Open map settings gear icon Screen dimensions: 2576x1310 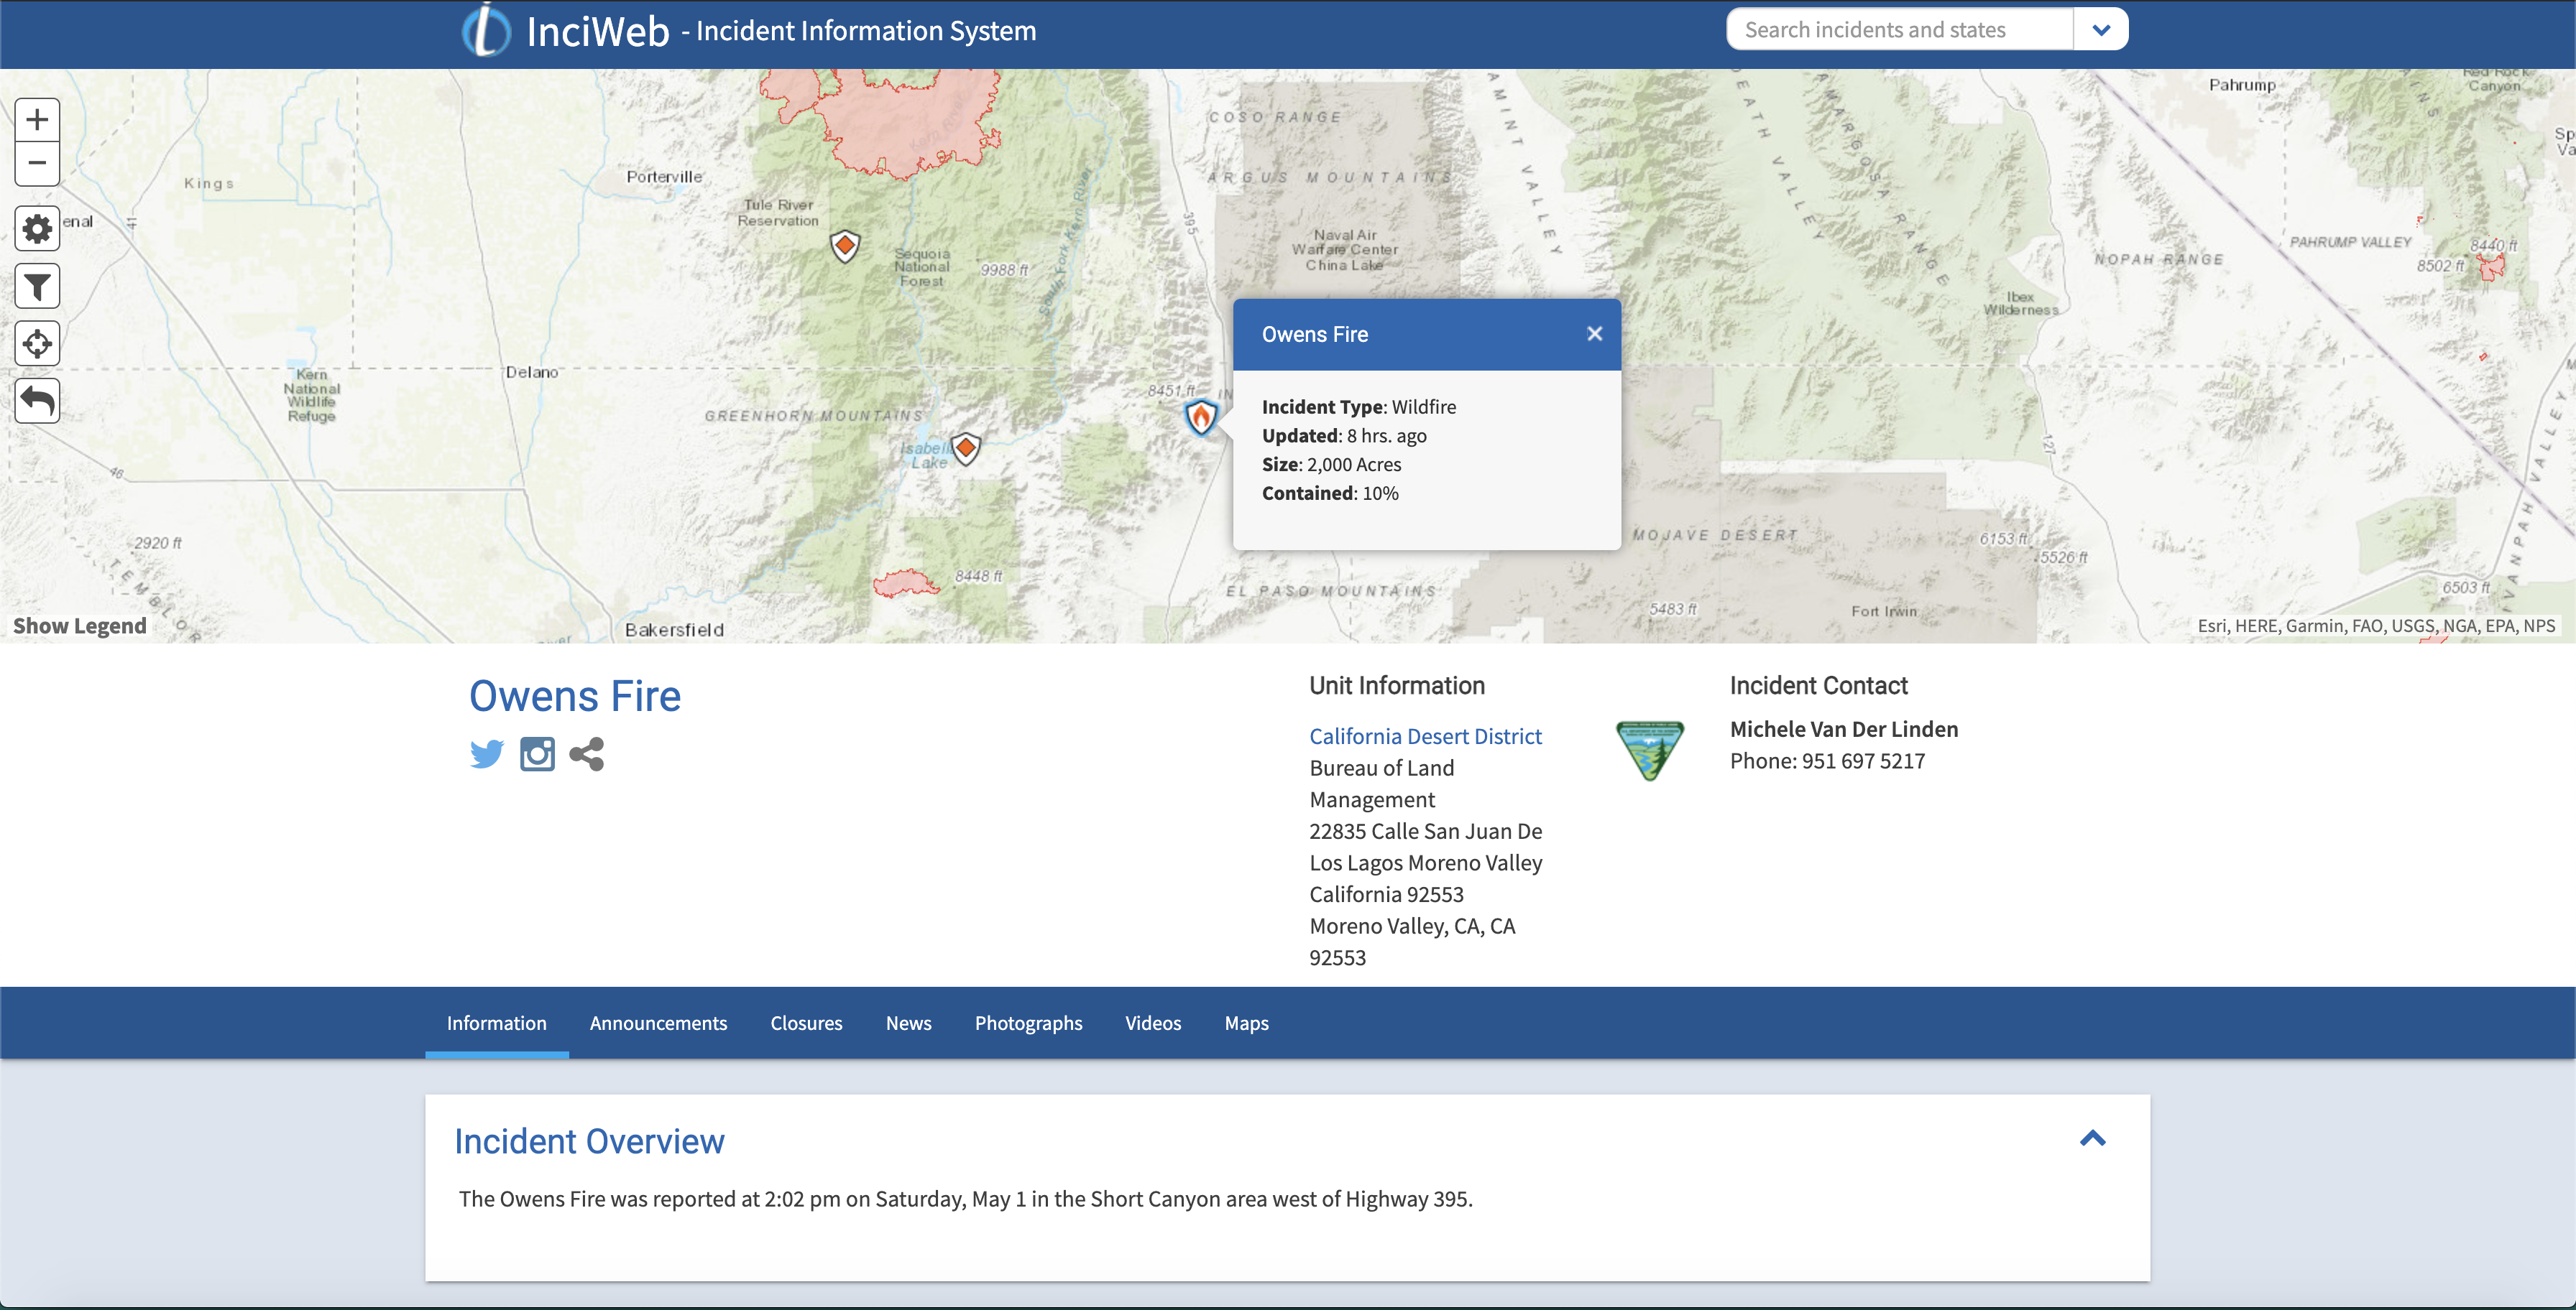tap(37, 229)
